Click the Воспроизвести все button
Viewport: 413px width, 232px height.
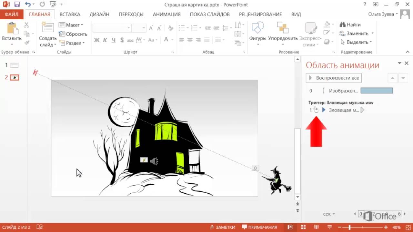(334, 78)
